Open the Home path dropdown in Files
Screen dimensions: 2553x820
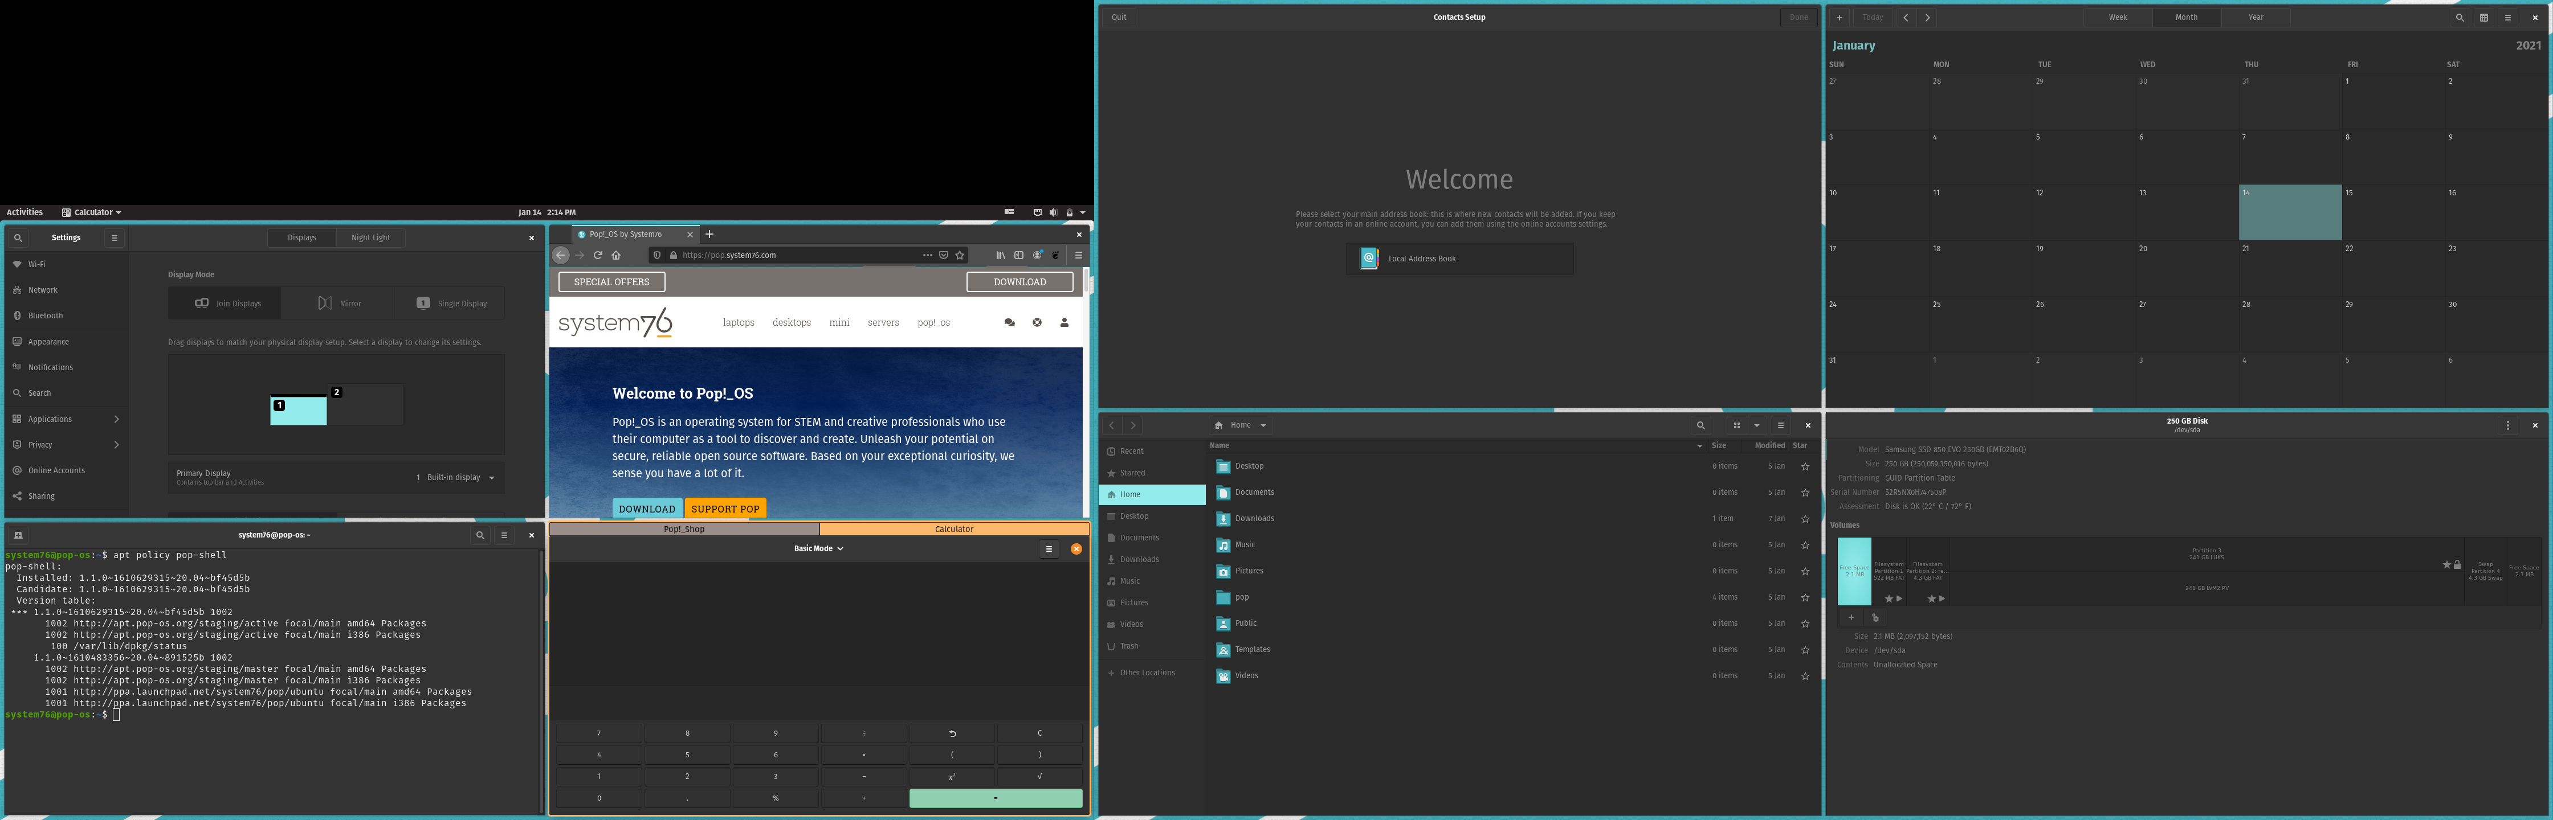pos(1242,426)
